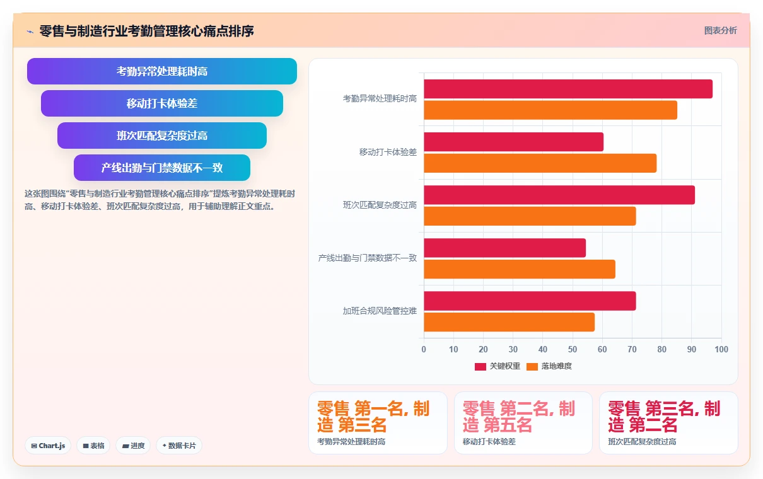This screenshot has width=763, height=479.
Task: Click the orange 落地难度 bar for 产线出勤与门禁数据不一致
Action: [520, 269]
